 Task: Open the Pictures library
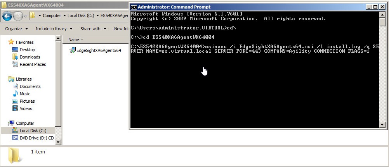tap(27, 101)
